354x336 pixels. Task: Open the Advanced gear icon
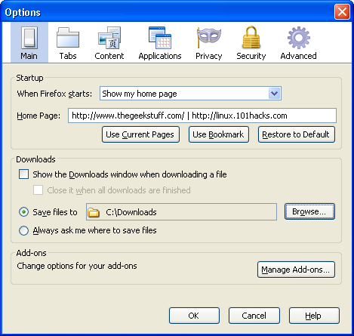pyautogui.click(x=299, y=38)
